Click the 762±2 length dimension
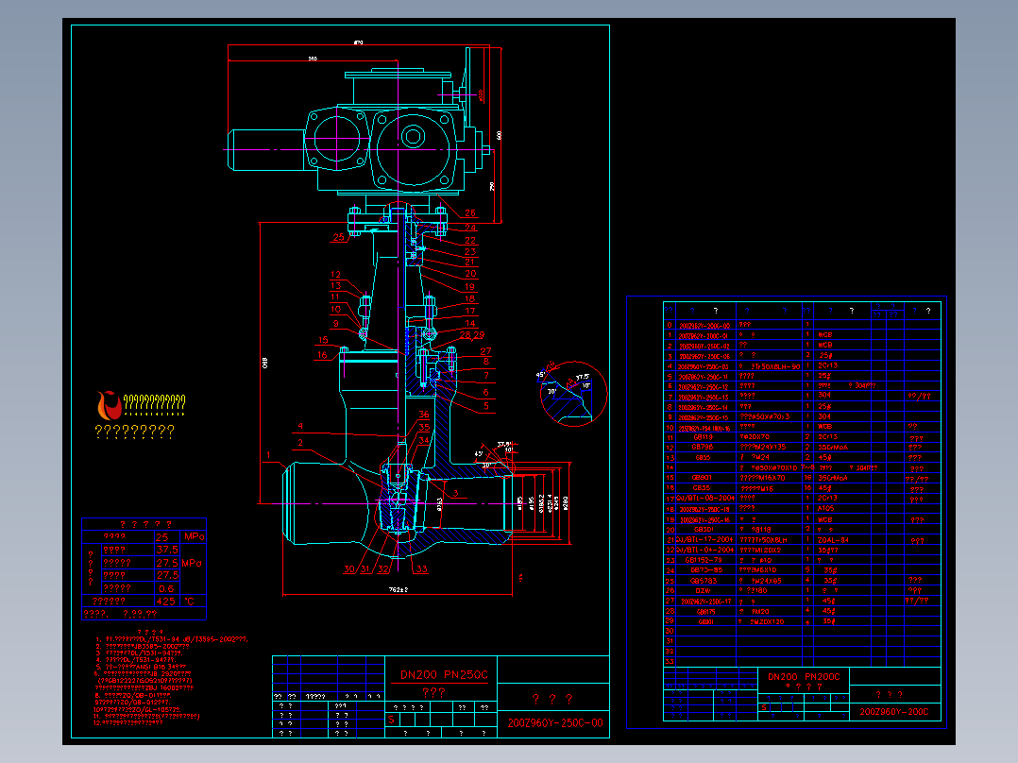The height and width of the screenshot is (763, 1018). tap(398, 589)
